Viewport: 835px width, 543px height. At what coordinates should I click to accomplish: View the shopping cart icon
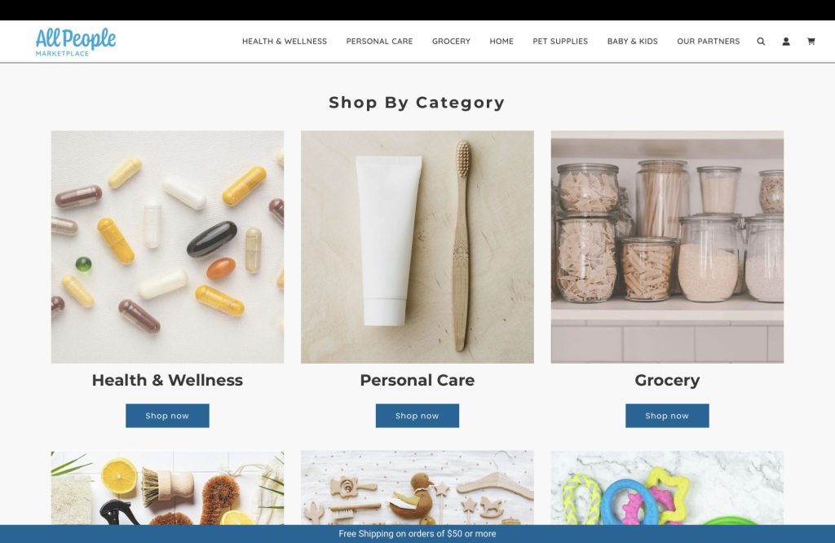811,42
